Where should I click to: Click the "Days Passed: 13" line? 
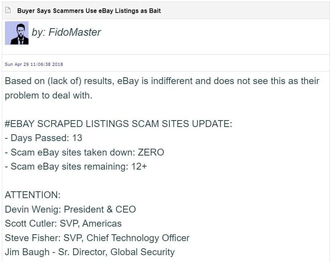click(x=46, y=138)
